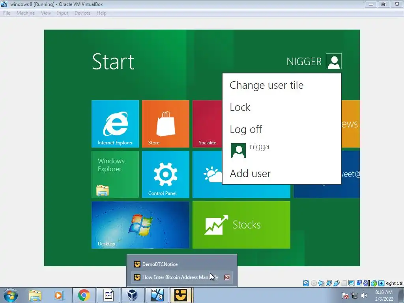Open Google Chrome in taskbar
The height and width of the screenshot is (303, 404).
click(84, 295)
